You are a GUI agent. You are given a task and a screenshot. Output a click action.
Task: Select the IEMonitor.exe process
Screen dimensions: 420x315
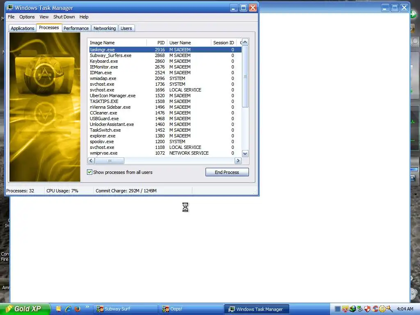point(165,67)
